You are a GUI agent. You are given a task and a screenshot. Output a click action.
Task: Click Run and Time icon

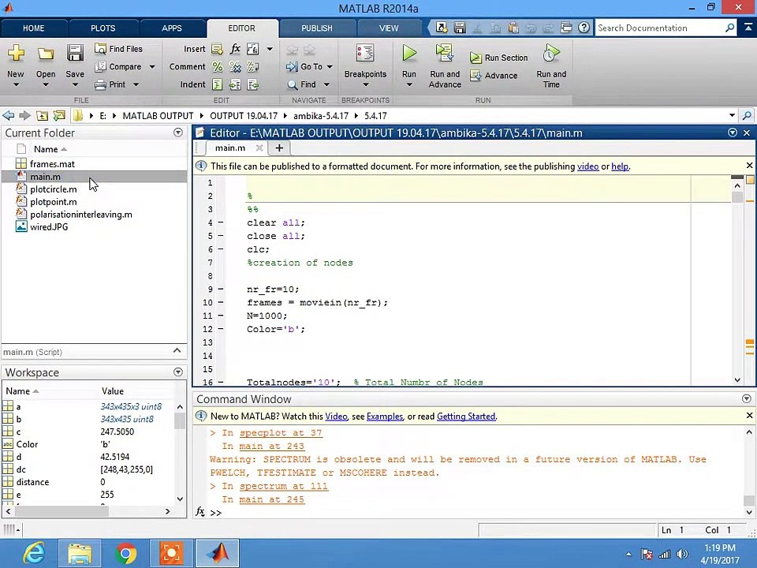551,53
